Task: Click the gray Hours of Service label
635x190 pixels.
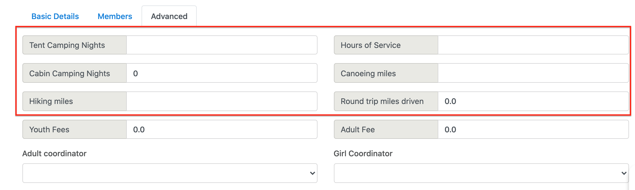Action: pos(371,45)
